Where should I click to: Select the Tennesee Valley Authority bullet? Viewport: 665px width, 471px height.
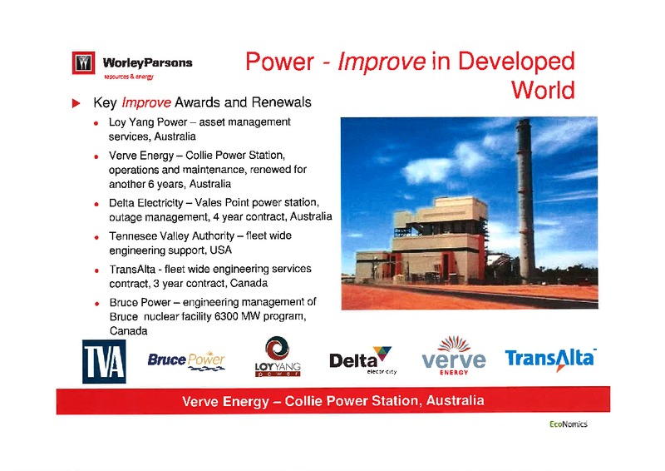pyautogui.click(x=200, y=243)
